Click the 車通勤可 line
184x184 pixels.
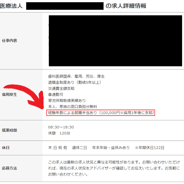[56, 95]
